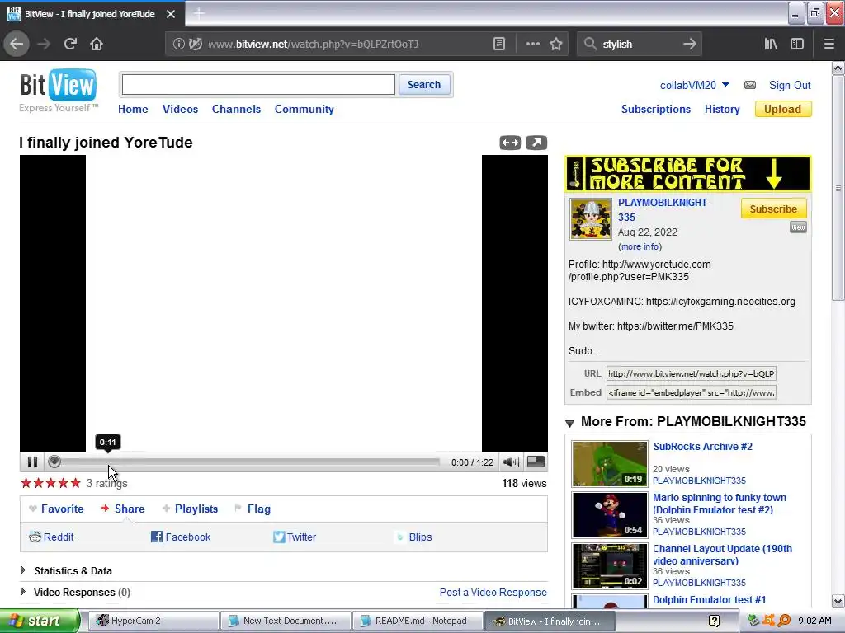Switch player to wide mode
This screenshot has height=633, width=845.
coord(510,143)
